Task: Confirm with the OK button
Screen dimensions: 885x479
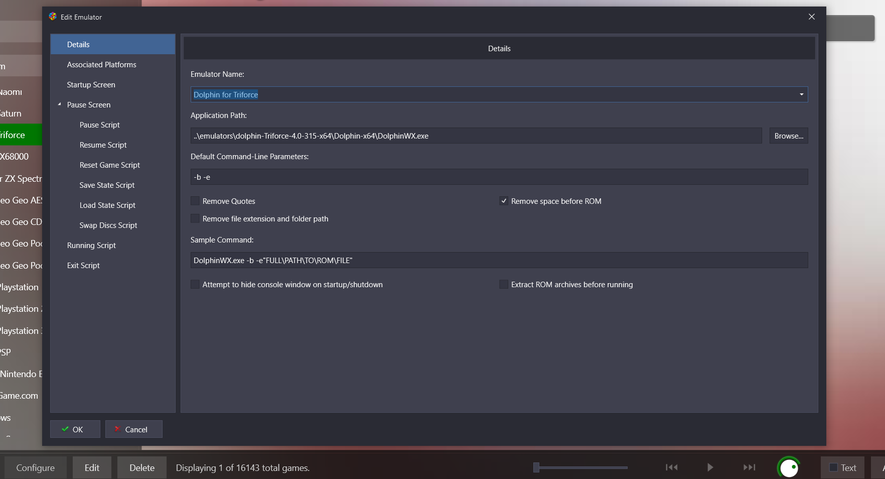Action: [x=75, y=429]
